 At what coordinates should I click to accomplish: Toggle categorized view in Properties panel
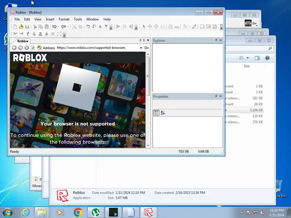tap(156, 113)
